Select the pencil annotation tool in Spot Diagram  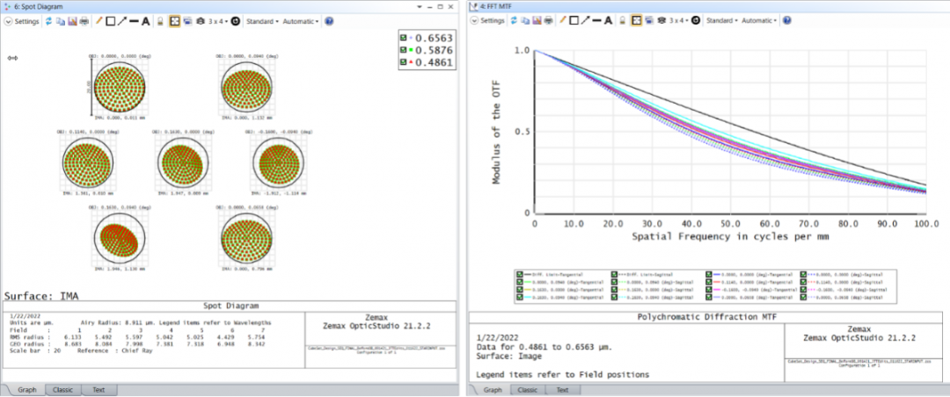point(99,20)
